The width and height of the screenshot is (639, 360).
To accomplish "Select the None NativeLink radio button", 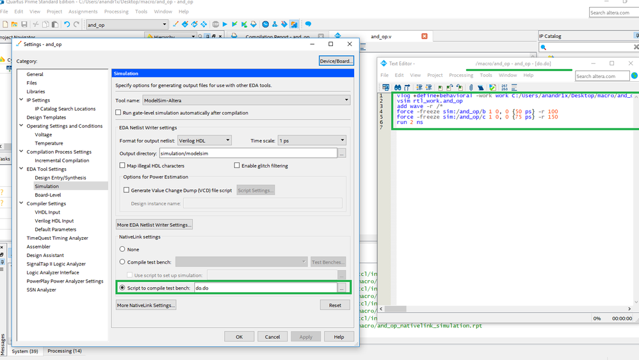I will pos(122,249).
